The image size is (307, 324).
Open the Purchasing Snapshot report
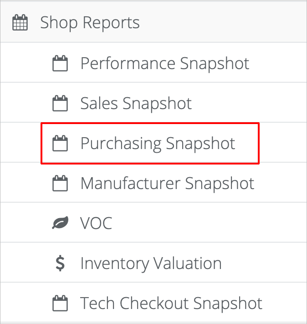click(158, 144)
